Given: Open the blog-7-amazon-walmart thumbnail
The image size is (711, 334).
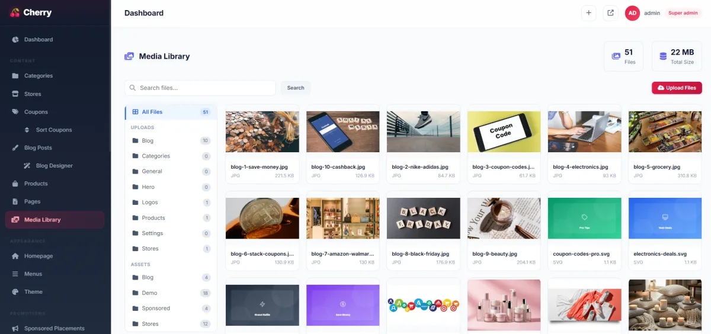Looking at the screenshot, I should coord(343,218).
